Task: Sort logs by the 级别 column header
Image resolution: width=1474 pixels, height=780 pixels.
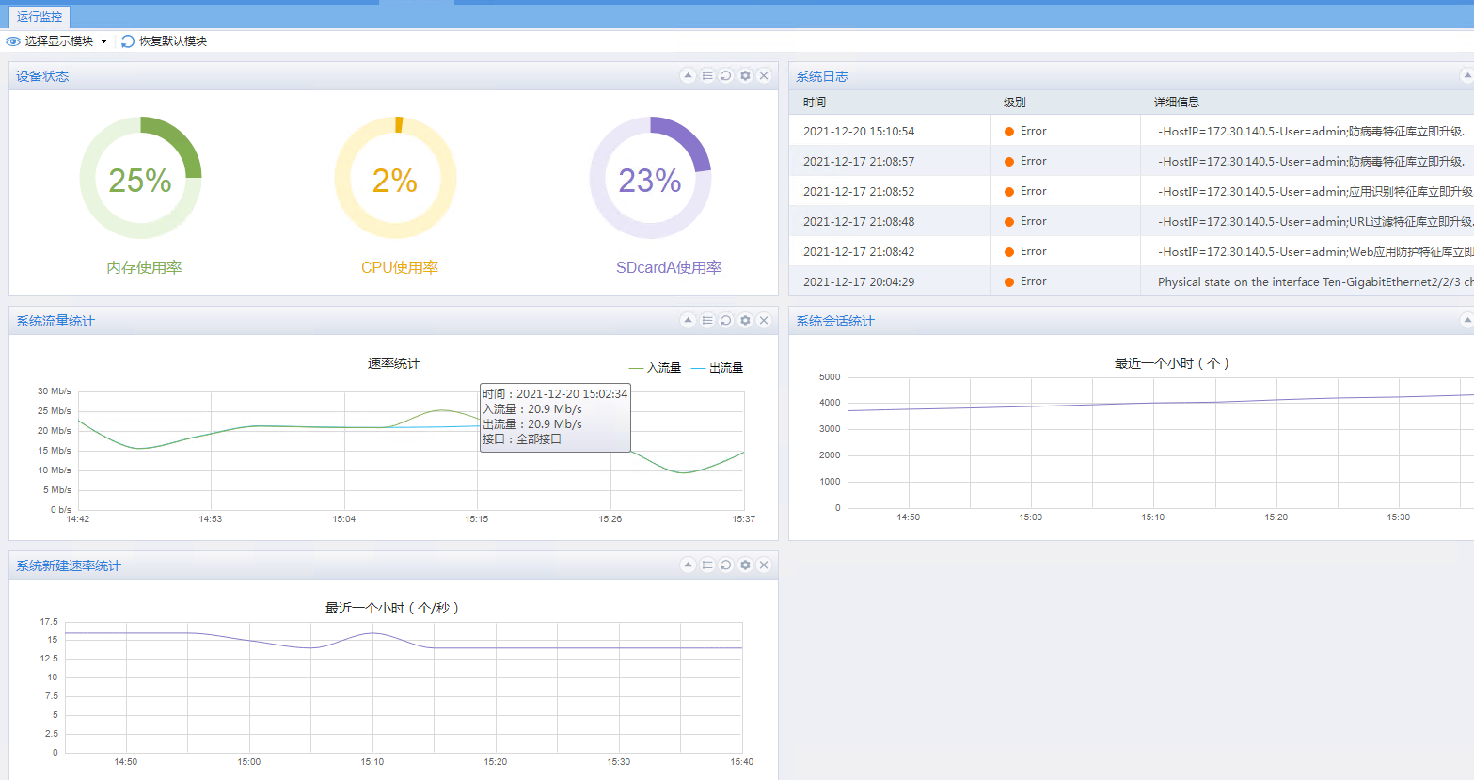Action: [x=1014, y=103]
